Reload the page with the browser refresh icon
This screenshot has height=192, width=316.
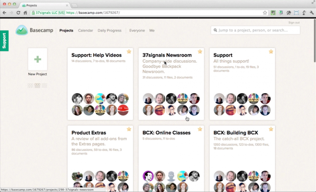click(x=18, y=13)
